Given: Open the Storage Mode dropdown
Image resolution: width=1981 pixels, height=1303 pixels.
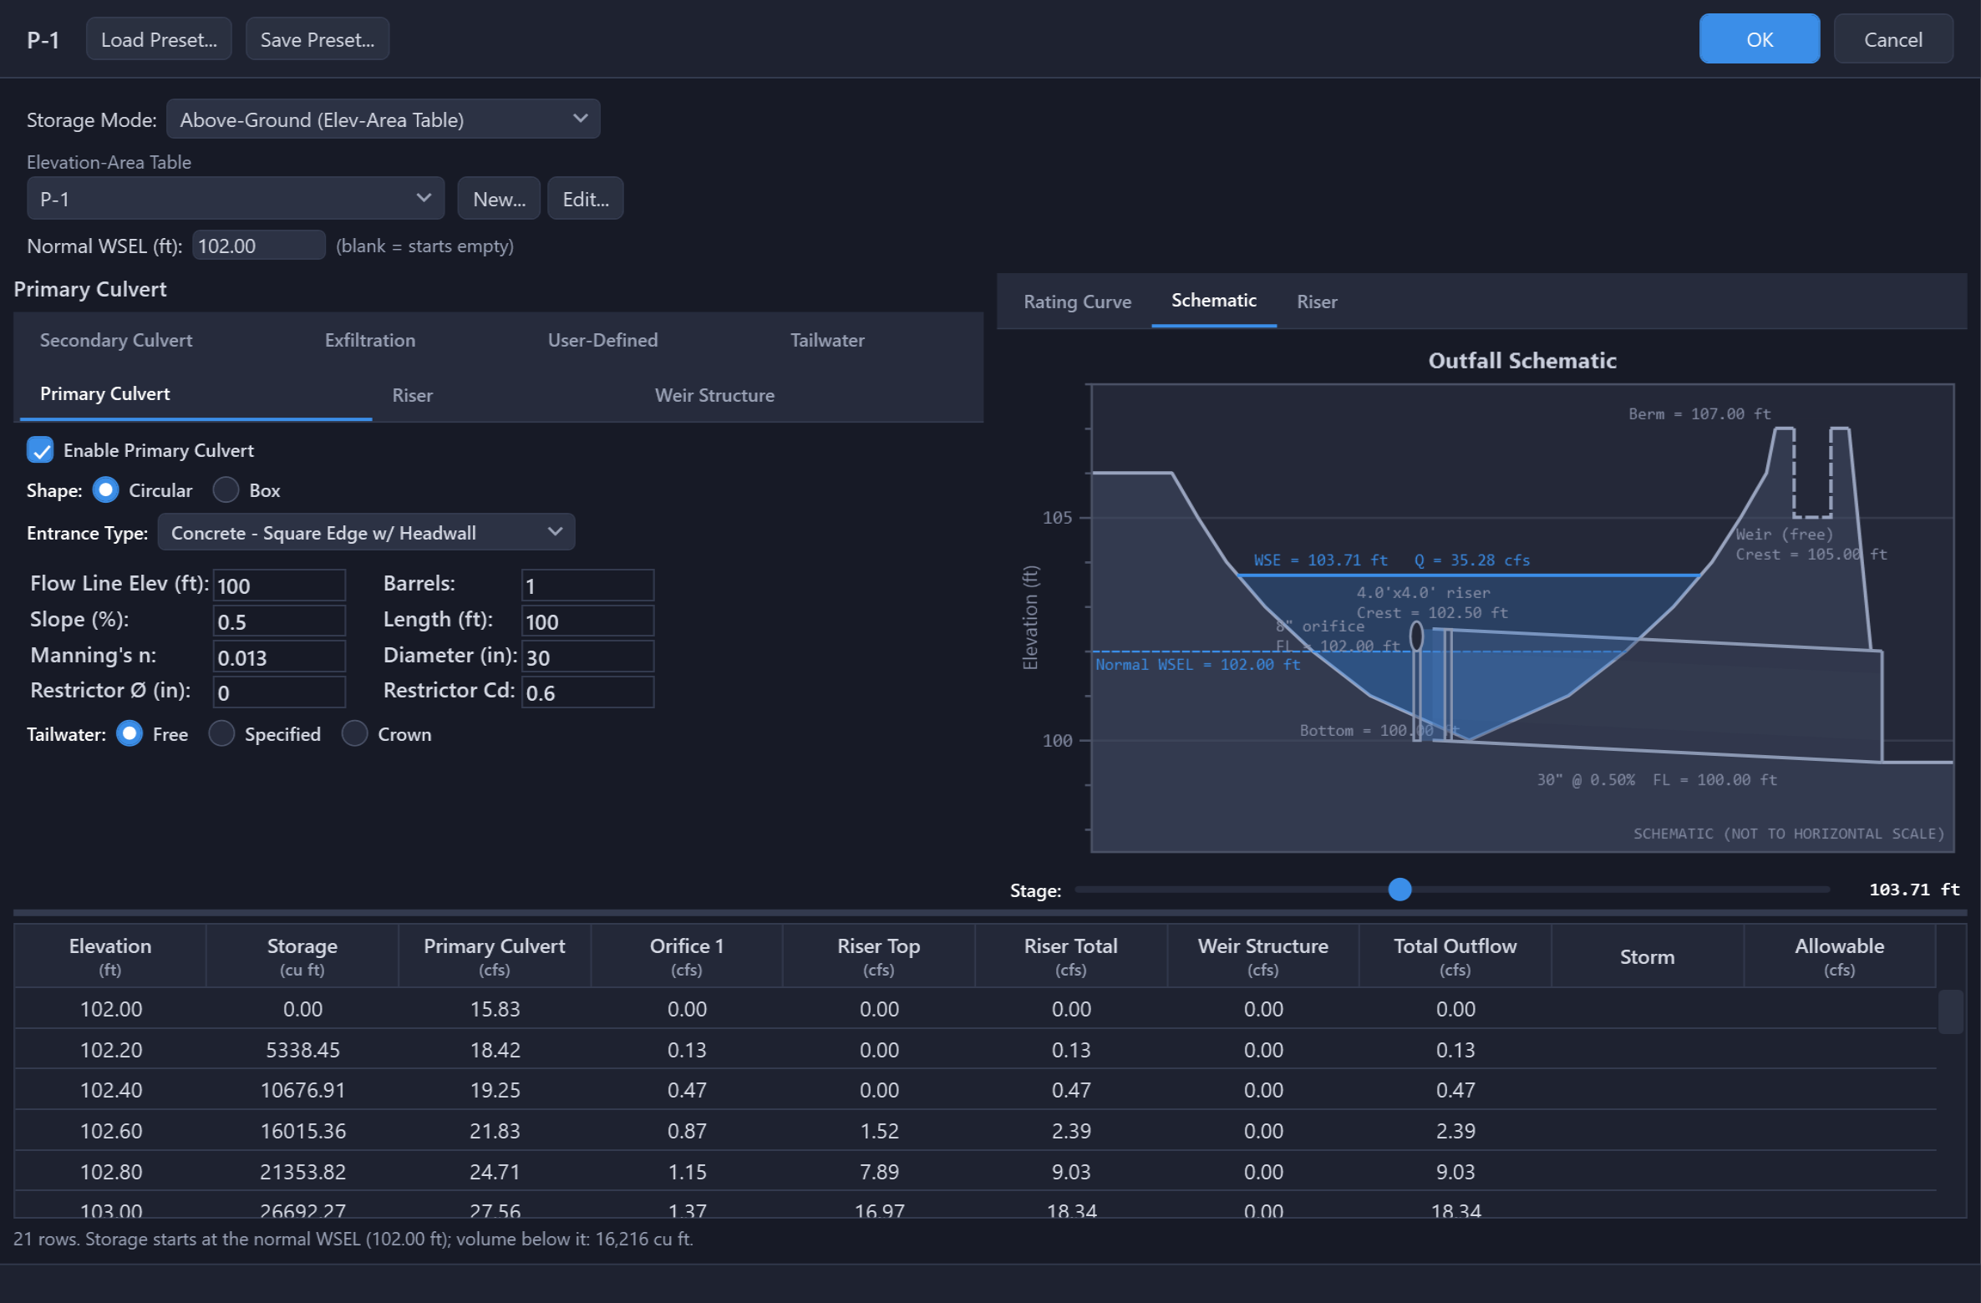Looking at the screenshot, I should coord(384,119).
